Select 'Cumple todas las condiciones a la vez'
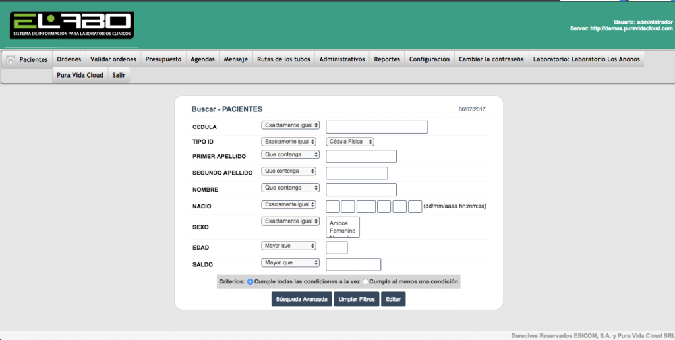Image resolution: width=675 pixels, height=340 pixels. point(250,282)
